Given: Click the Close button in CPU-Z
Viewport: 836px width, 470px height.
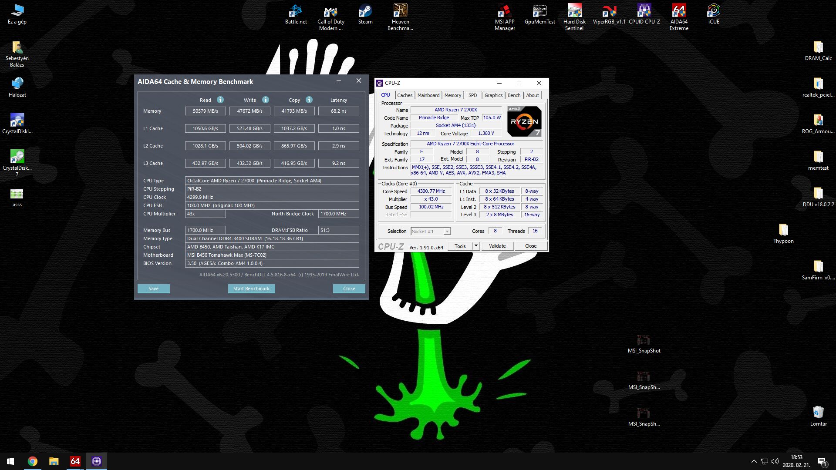Looking at the screenshot, I should pyautogui.click(x=531, y=246).
